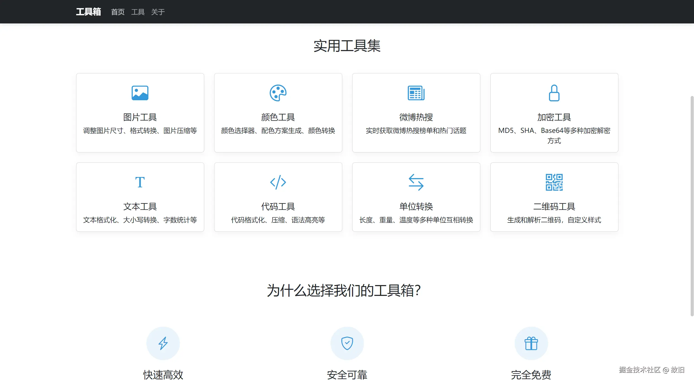Click the unit conversion arrows icon
The height and width of the screenshot is (383, 694).
tap(416, 182)
